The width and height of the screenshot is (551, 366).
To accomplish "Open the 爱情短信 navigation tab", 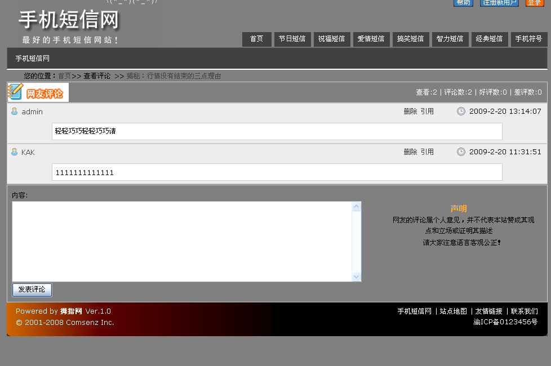I will click(x=371, y=39).
